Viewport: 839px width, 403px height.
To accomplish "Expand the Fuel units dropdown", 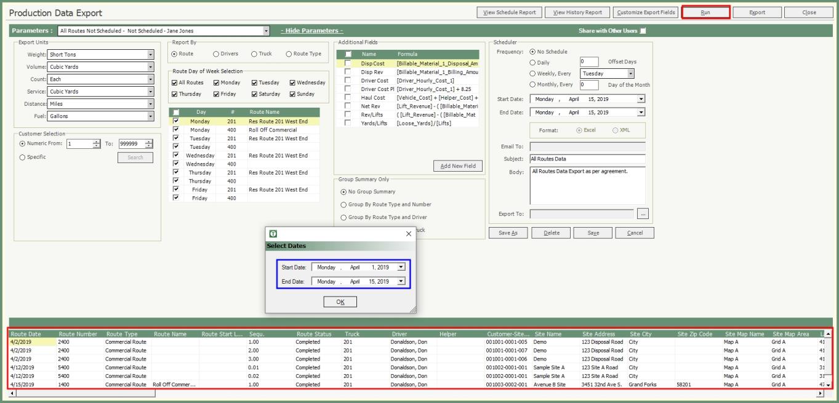I will 150,116.
